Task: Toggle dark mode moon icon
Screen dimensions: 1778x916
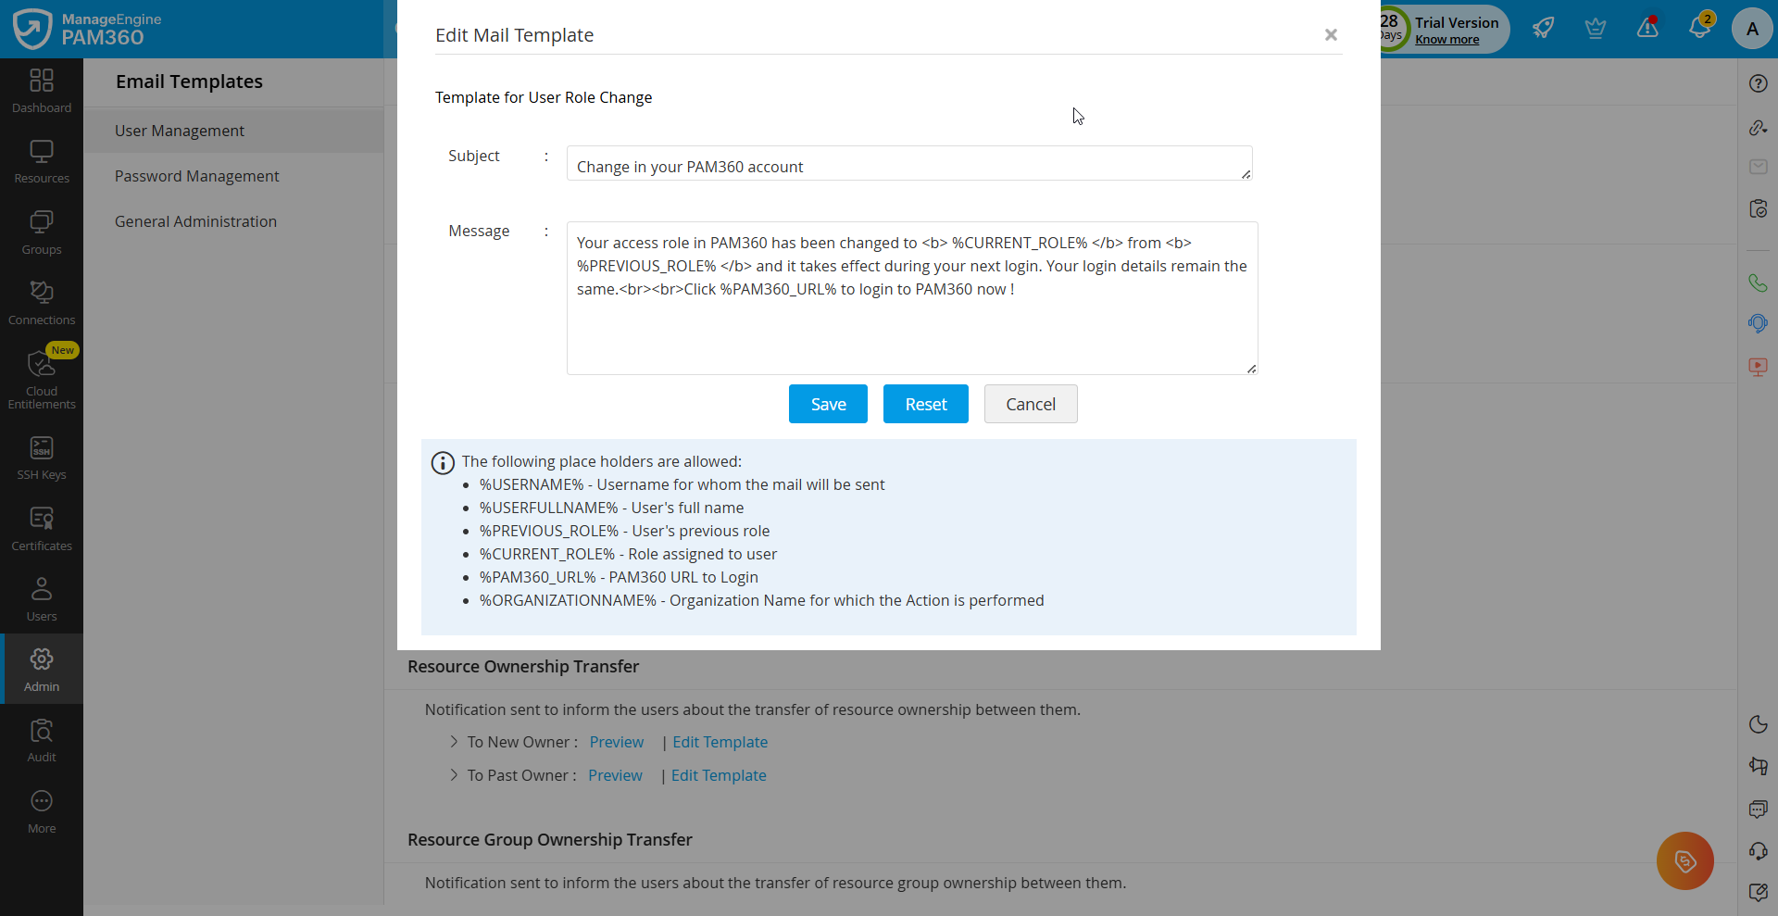Action: (x=1758, y=724)
